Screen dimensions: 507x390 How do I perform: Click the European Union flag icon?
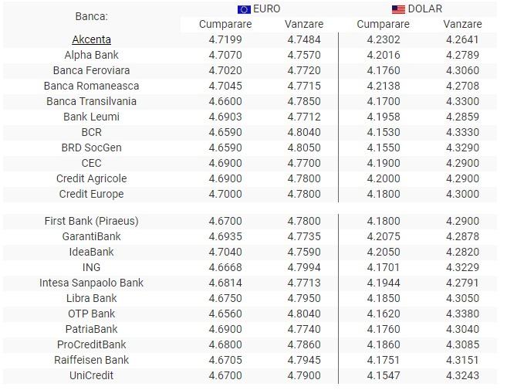coord(244,9)
